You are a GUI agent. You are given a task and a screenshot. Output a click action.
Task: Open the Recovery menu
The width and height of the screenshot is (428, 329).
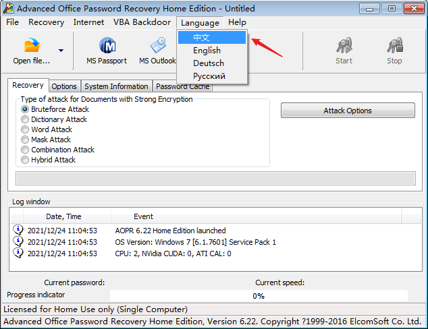click(46, 22)
